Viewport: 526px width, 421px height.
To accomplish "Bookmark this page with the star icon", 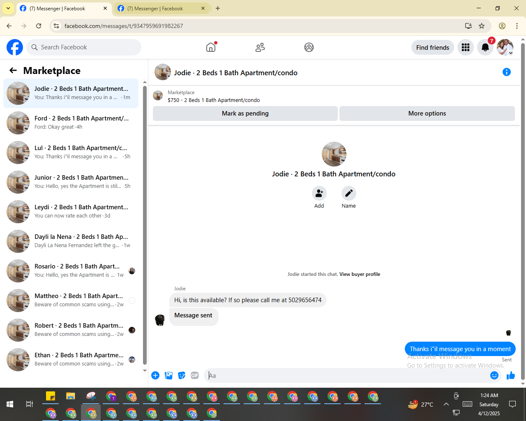I will click(482, 26).
